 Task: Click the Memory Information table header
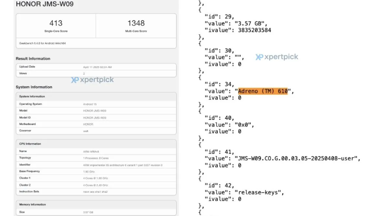32,204
